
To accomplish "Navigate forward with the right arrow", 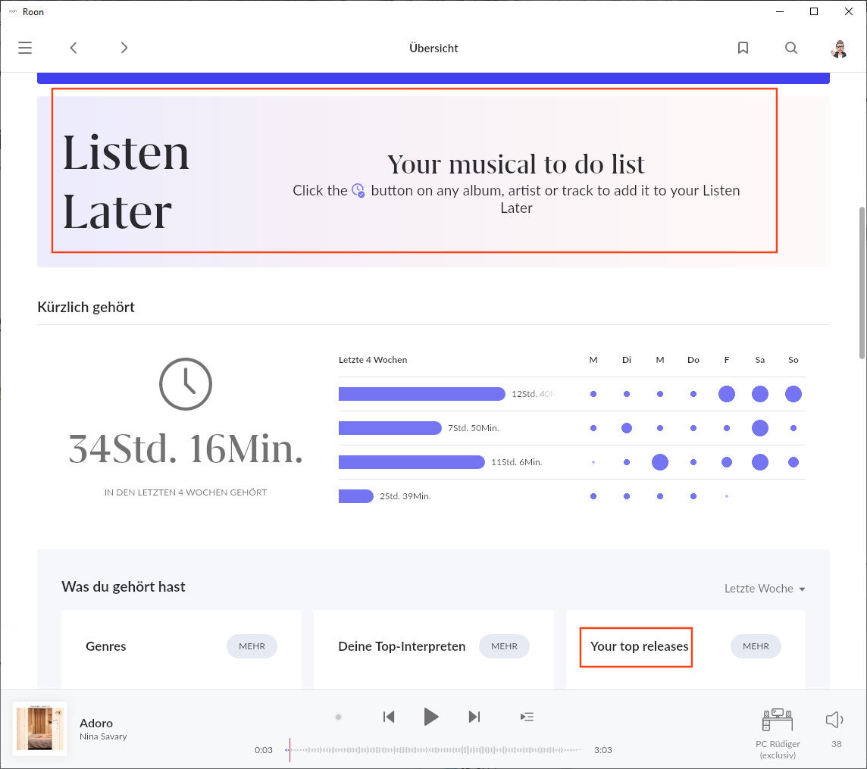I will [x=124, y=48].
